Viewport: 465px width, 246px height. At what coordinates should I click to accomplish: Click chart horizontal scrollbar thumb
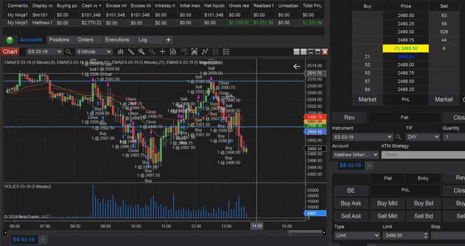(305, 233)
